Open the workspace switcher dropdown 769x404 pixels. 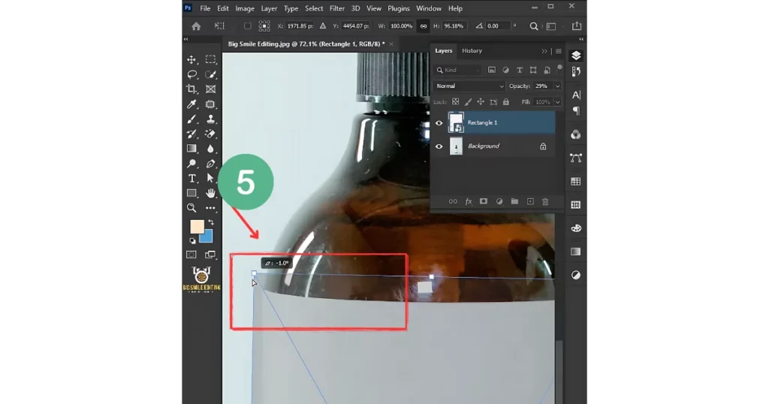tap(552, 26)
